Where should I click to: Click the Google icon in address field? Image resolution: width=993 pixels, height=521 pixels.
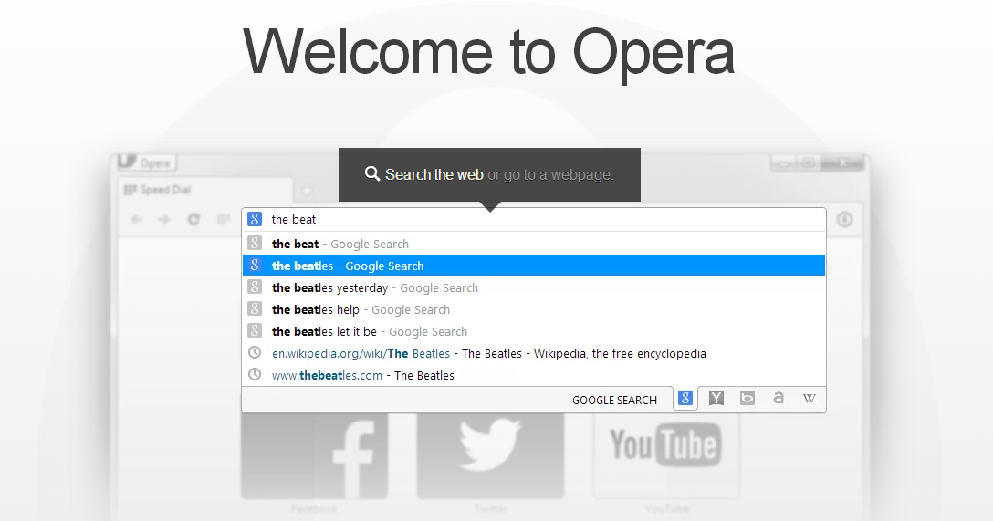click(x=254, y=219)
